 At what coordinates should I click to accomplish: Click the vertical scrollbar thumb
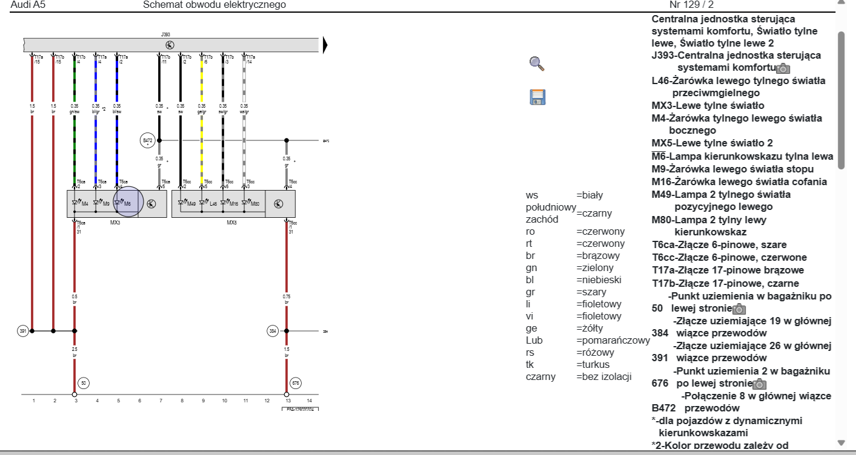pyautogui.click(x=841, y=100)
